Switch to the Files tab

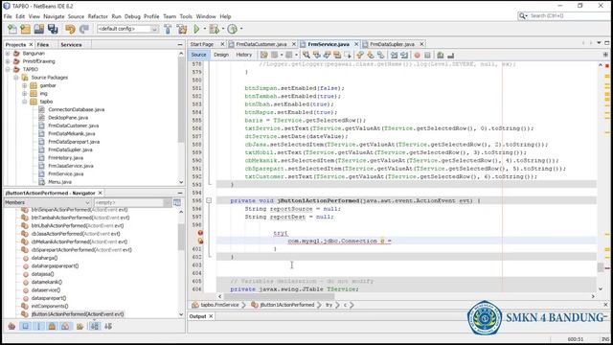click(43, 45)
